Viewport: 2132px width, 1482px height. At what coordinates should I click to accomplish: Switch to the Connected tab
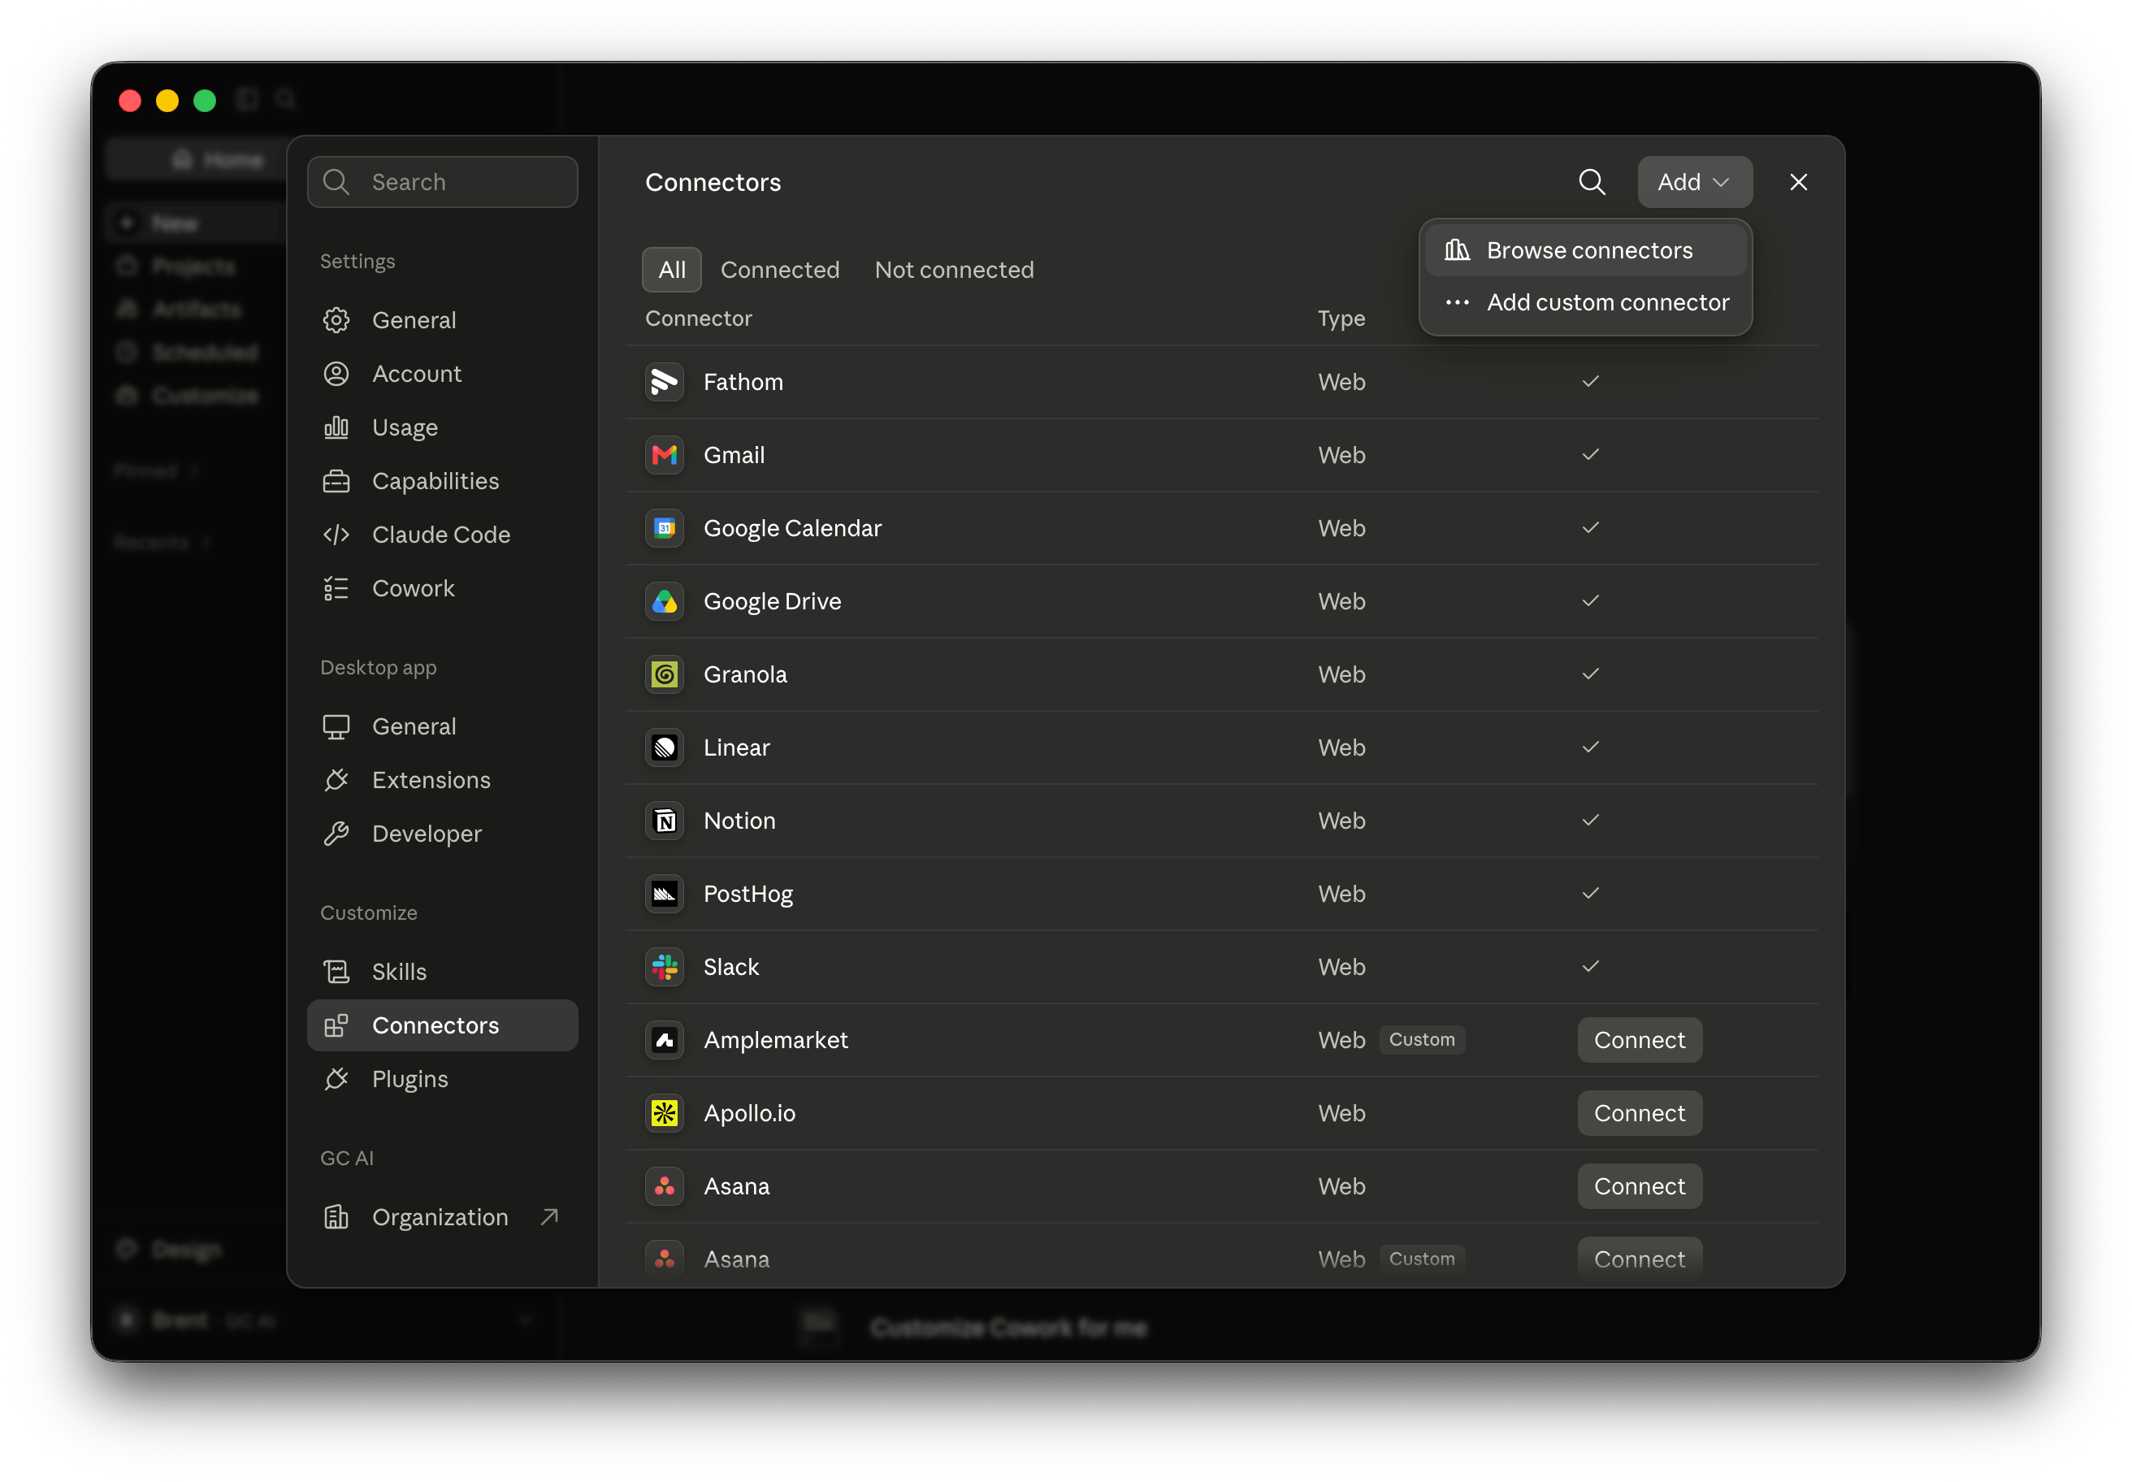coord(780,271)
